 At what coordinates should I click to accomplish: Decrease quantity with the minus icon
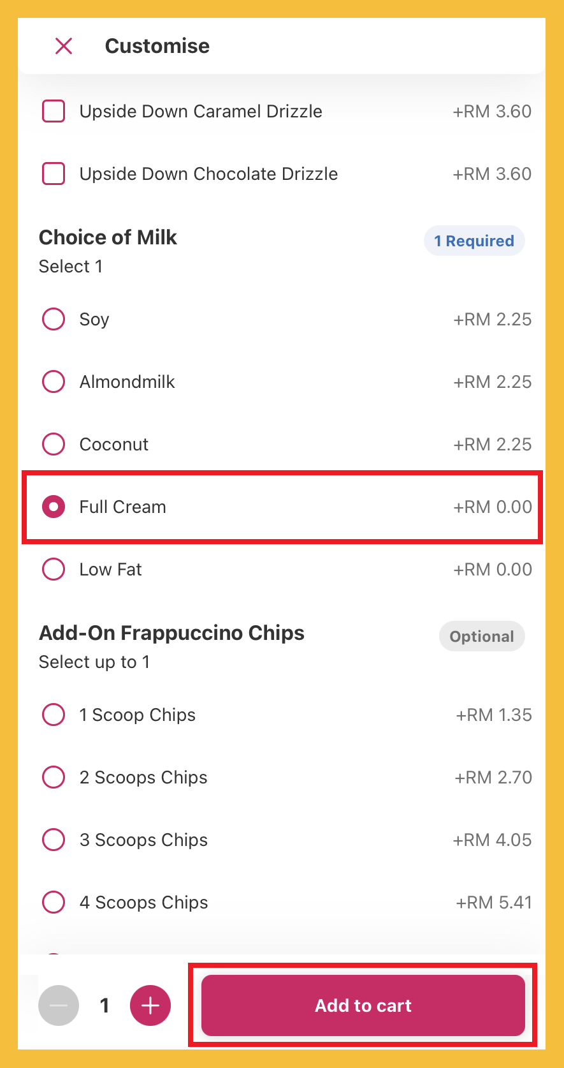59,1005
